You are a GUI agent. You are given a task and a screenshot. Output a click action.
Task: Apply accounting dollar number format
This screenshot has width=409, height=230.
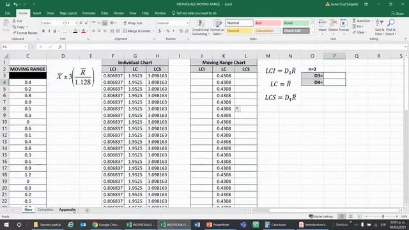tap(160, 31)
